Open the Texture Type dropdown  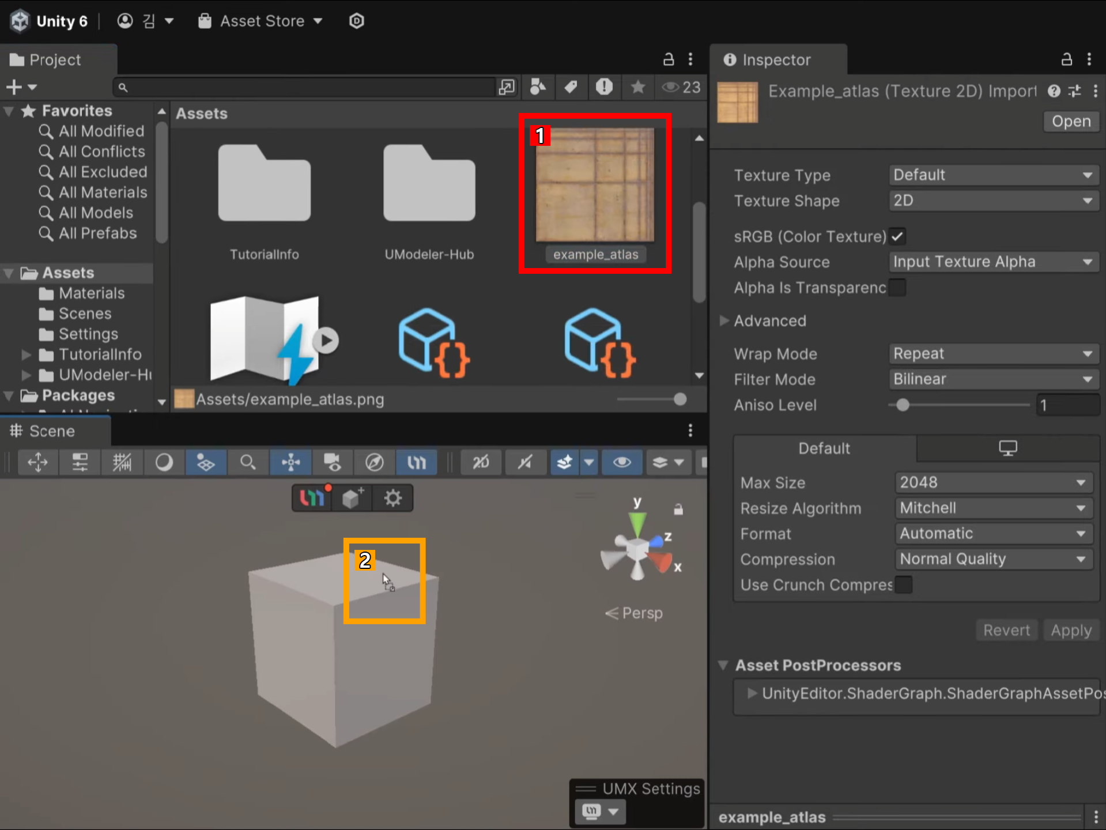pos(994,175)
